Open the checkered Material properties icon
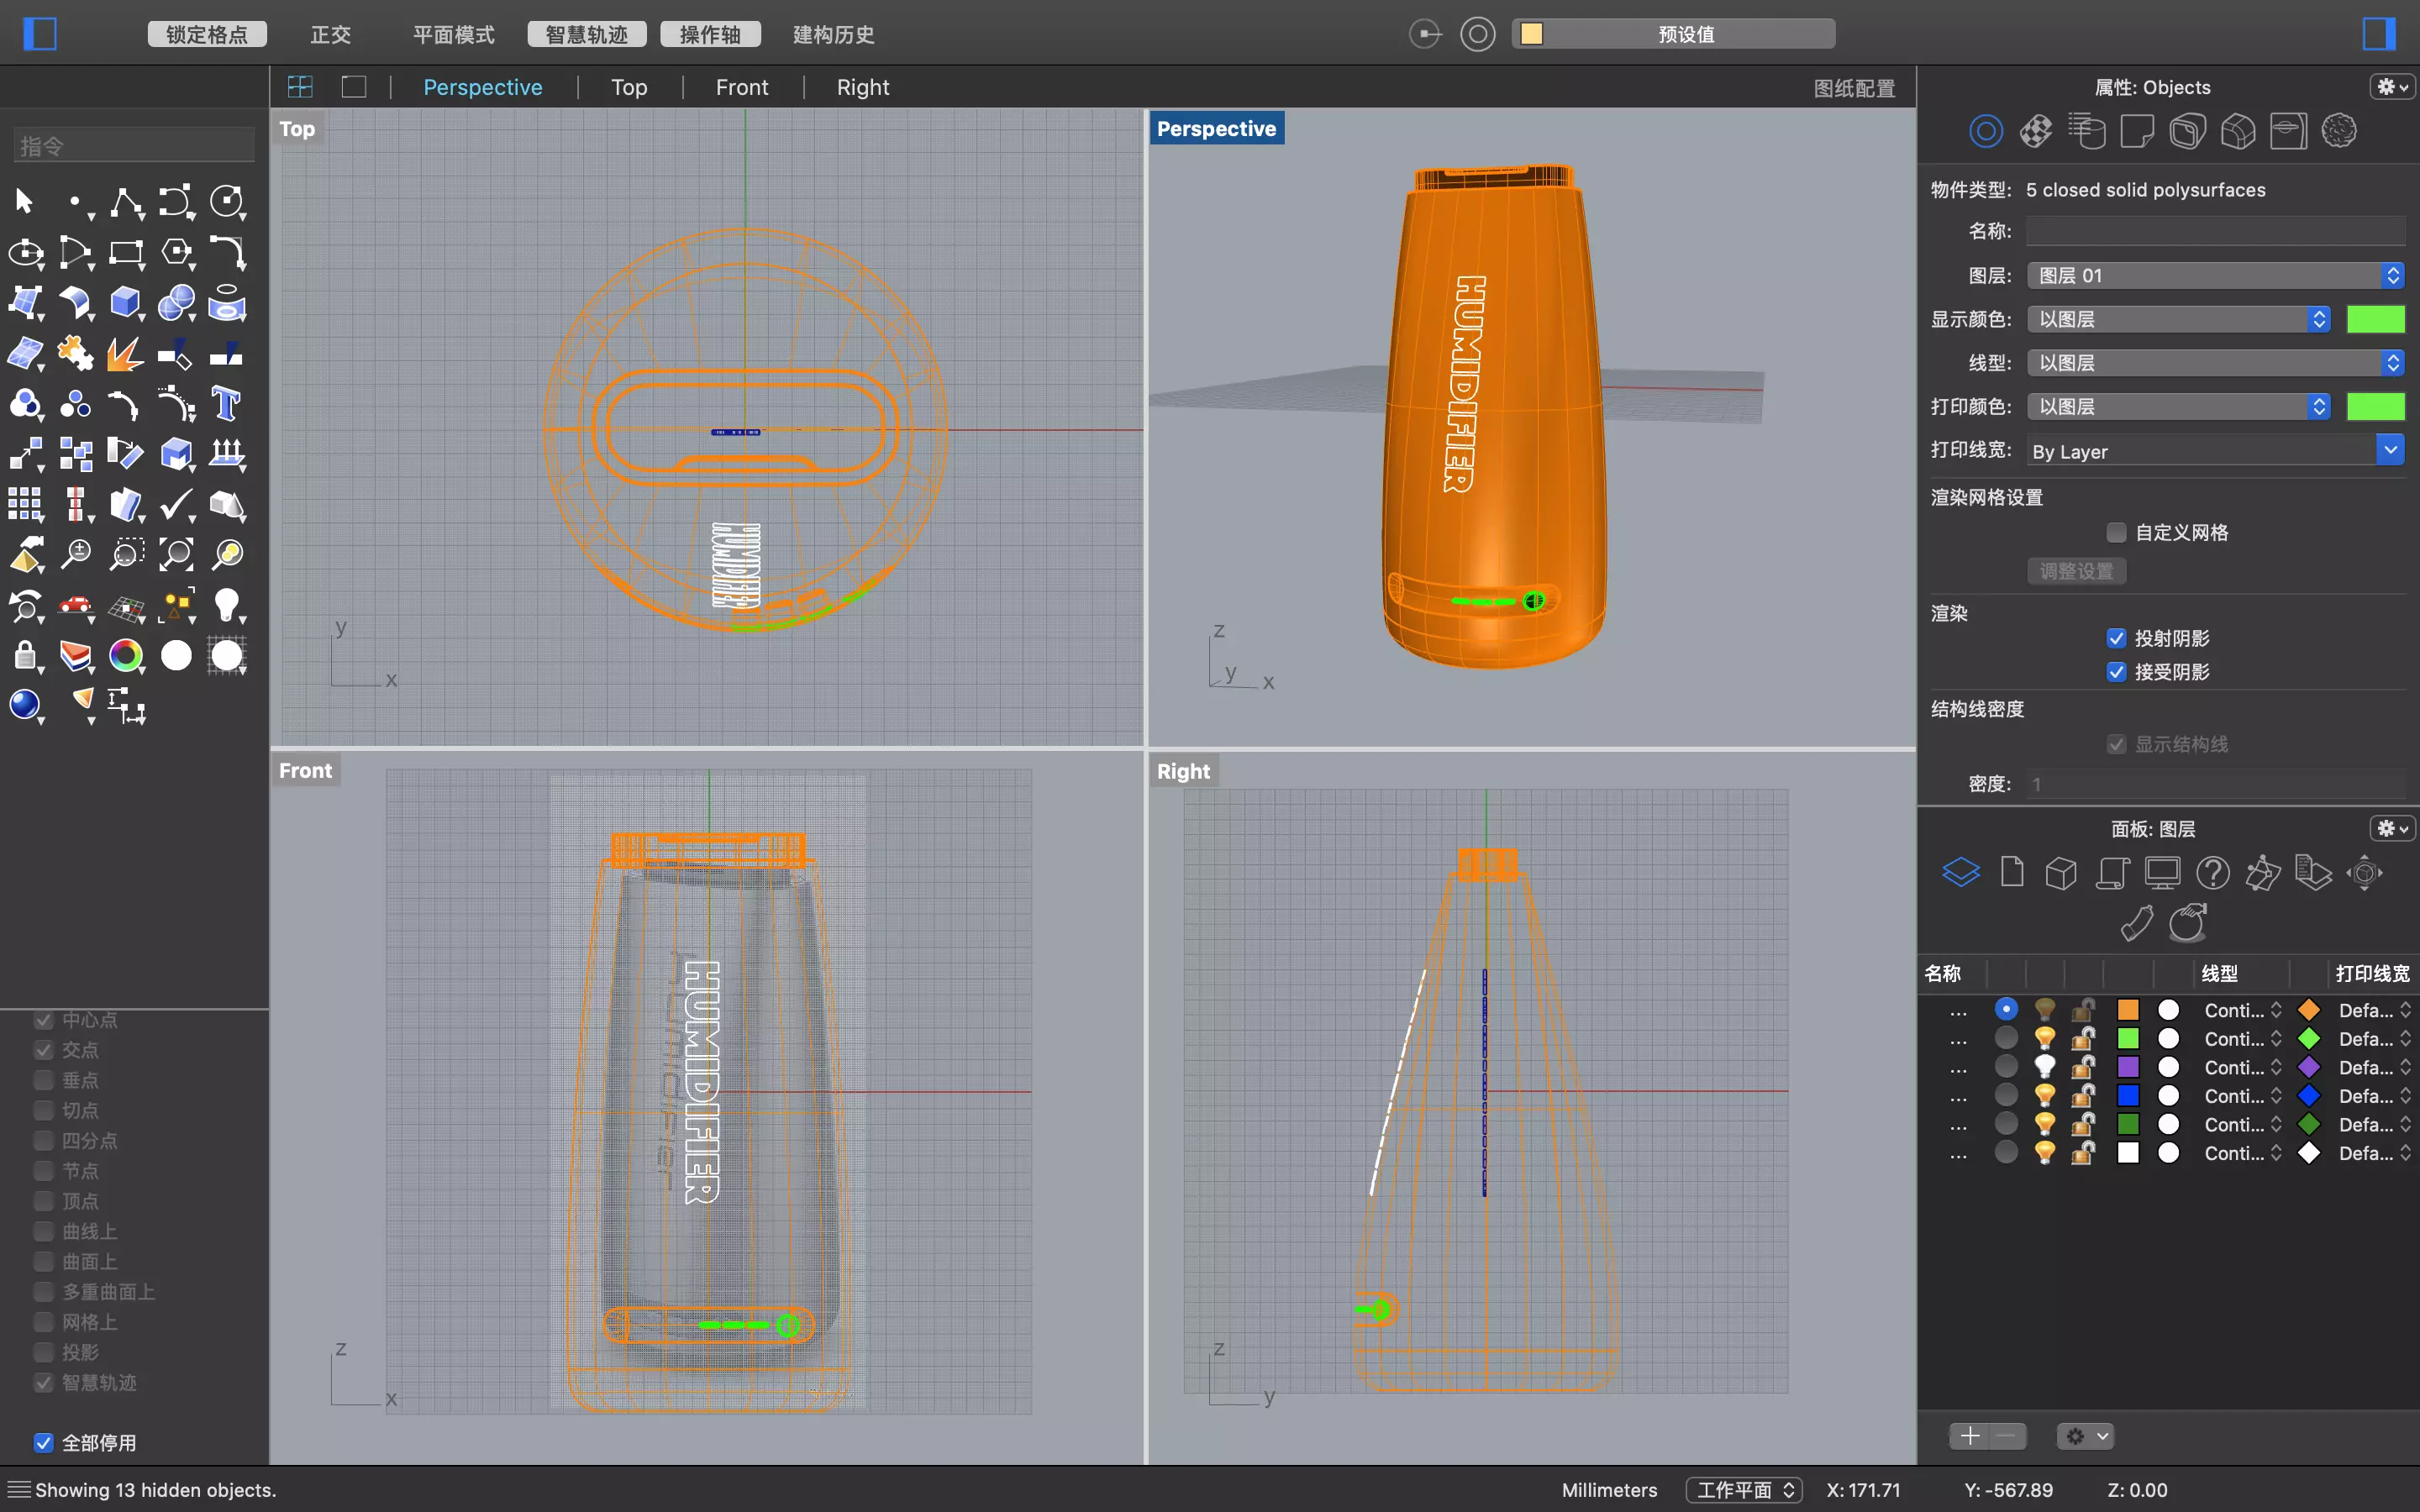2420x1512 pixels. (x=2036, y=131)
